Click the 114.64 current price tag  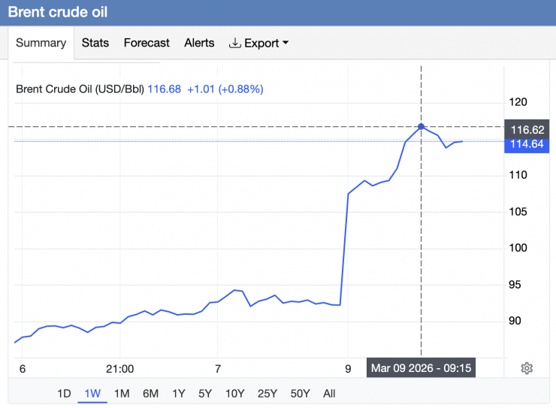tap(527, 144)
